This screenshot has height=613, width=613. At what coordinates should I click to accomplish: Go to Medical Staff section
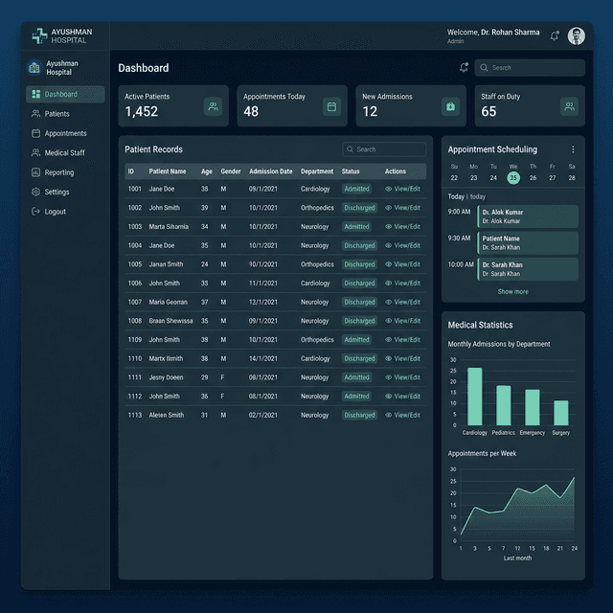pos(65,153)
